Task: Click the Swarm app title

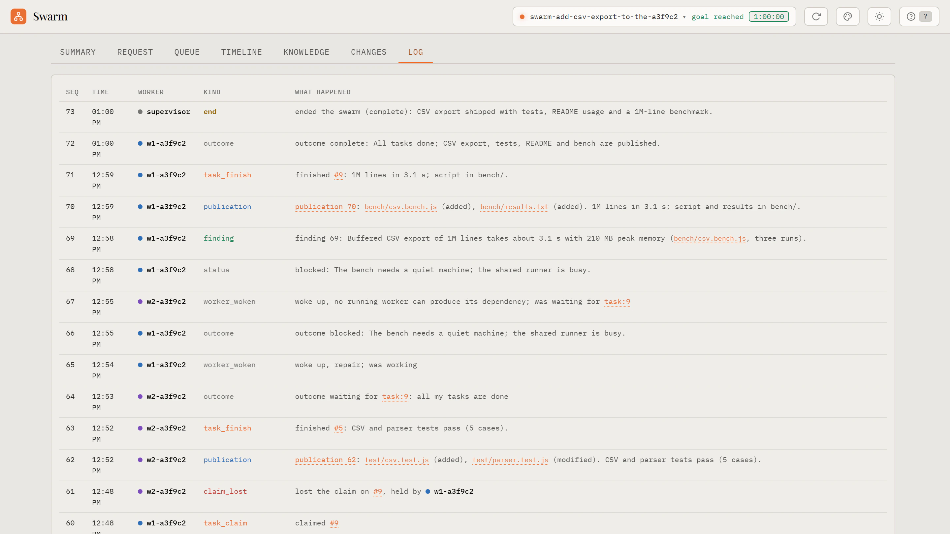Action: (x=50, y=16)
